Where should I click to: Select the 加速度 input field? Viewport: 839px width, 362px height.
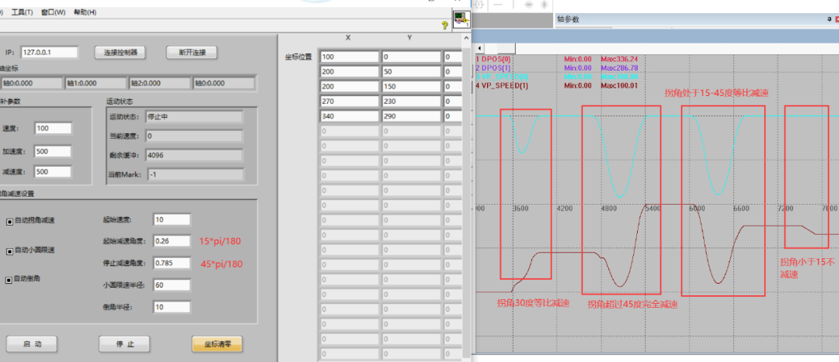point(53,151)
